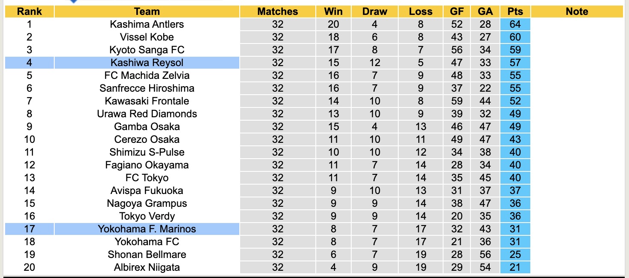
Task: Click the Pts column header
Action: pos(515,12)
